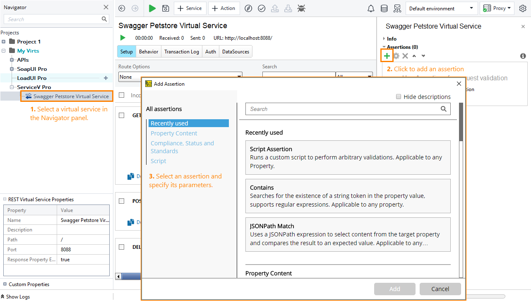
Task: Choose the Script Assertion item
Action: [348, 157]
